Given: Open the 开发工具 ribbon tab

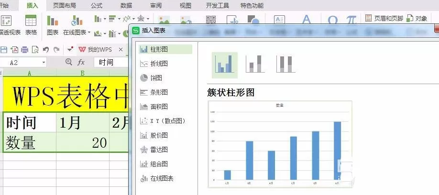Looking at the screenshot, I should click(x=218, y=5).
